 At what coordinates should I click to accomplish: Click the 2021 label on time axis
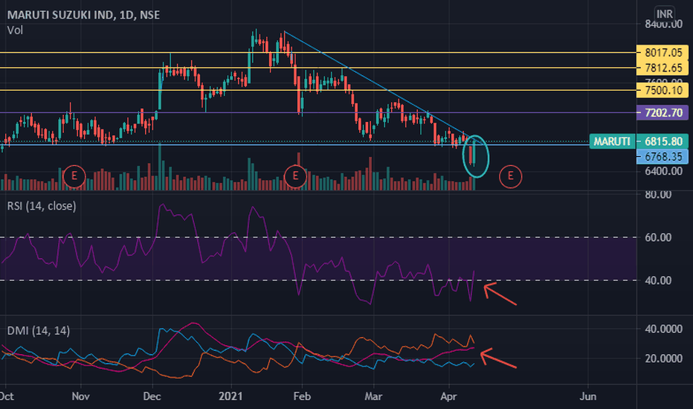[231, 396]
